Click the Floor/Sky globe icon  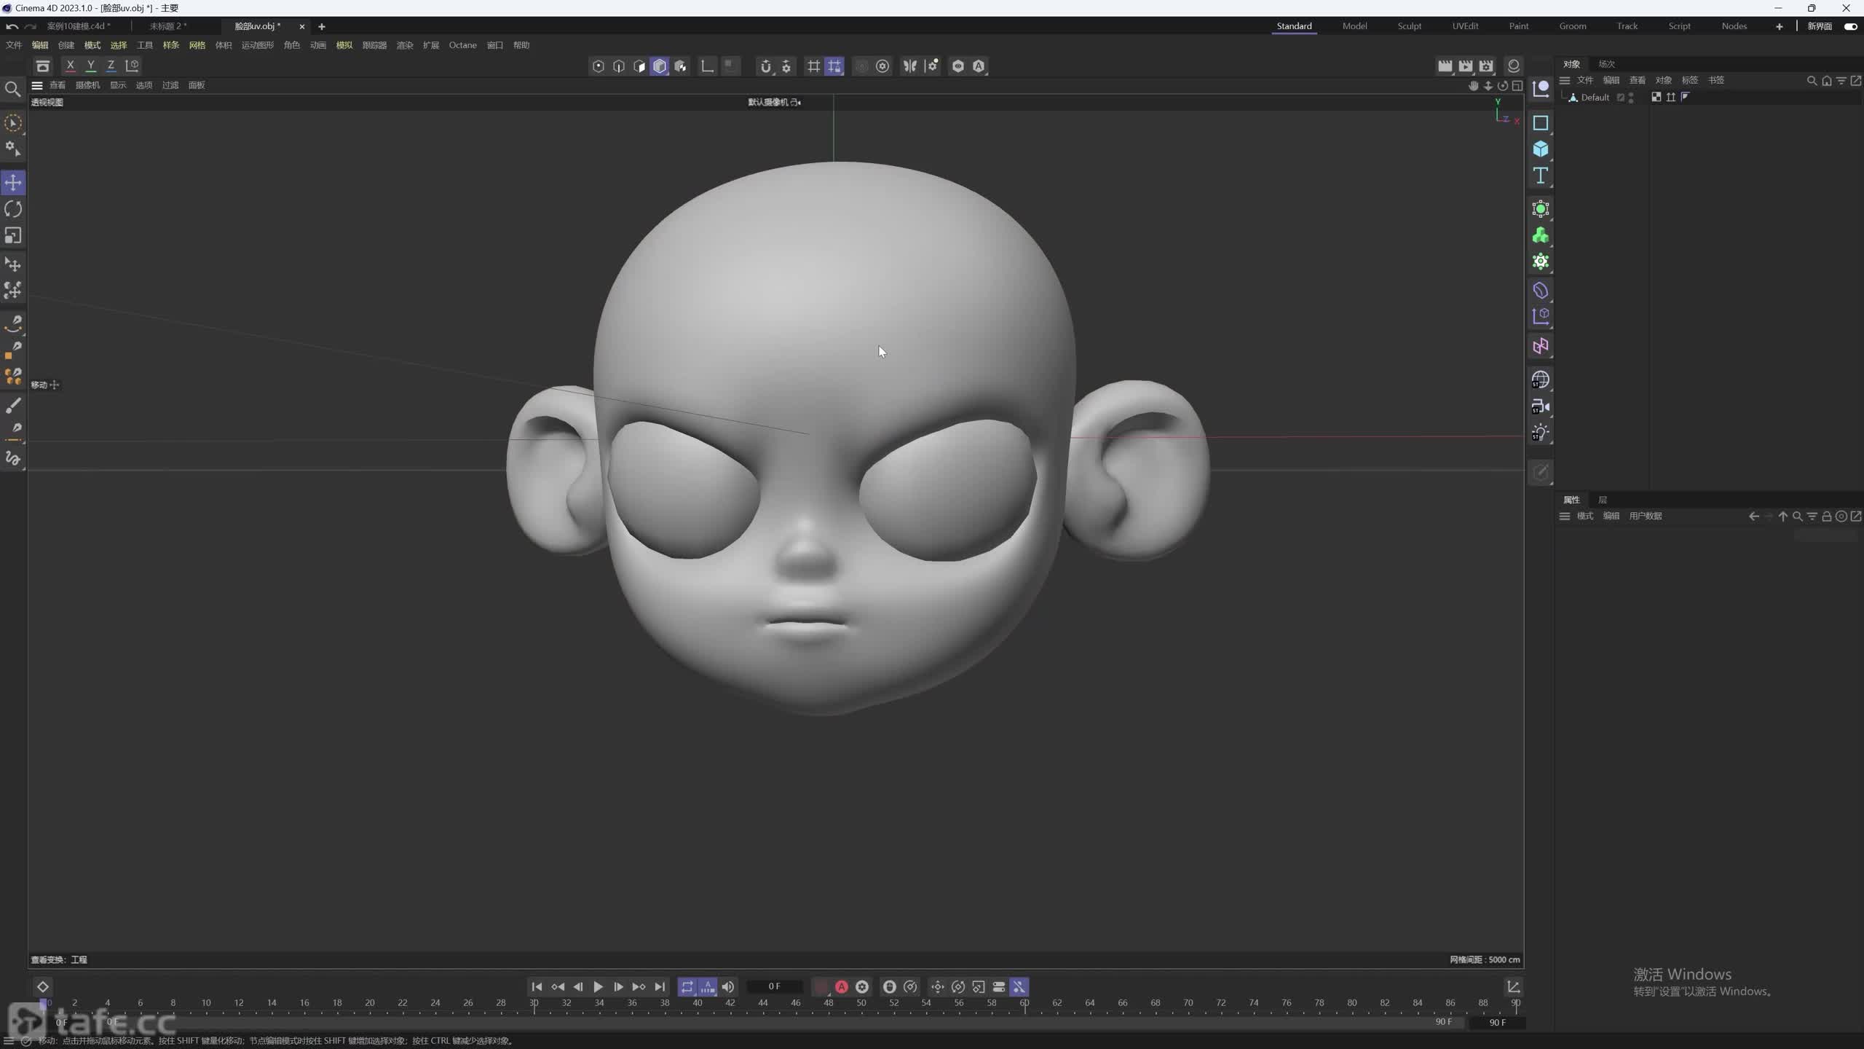1540,380
